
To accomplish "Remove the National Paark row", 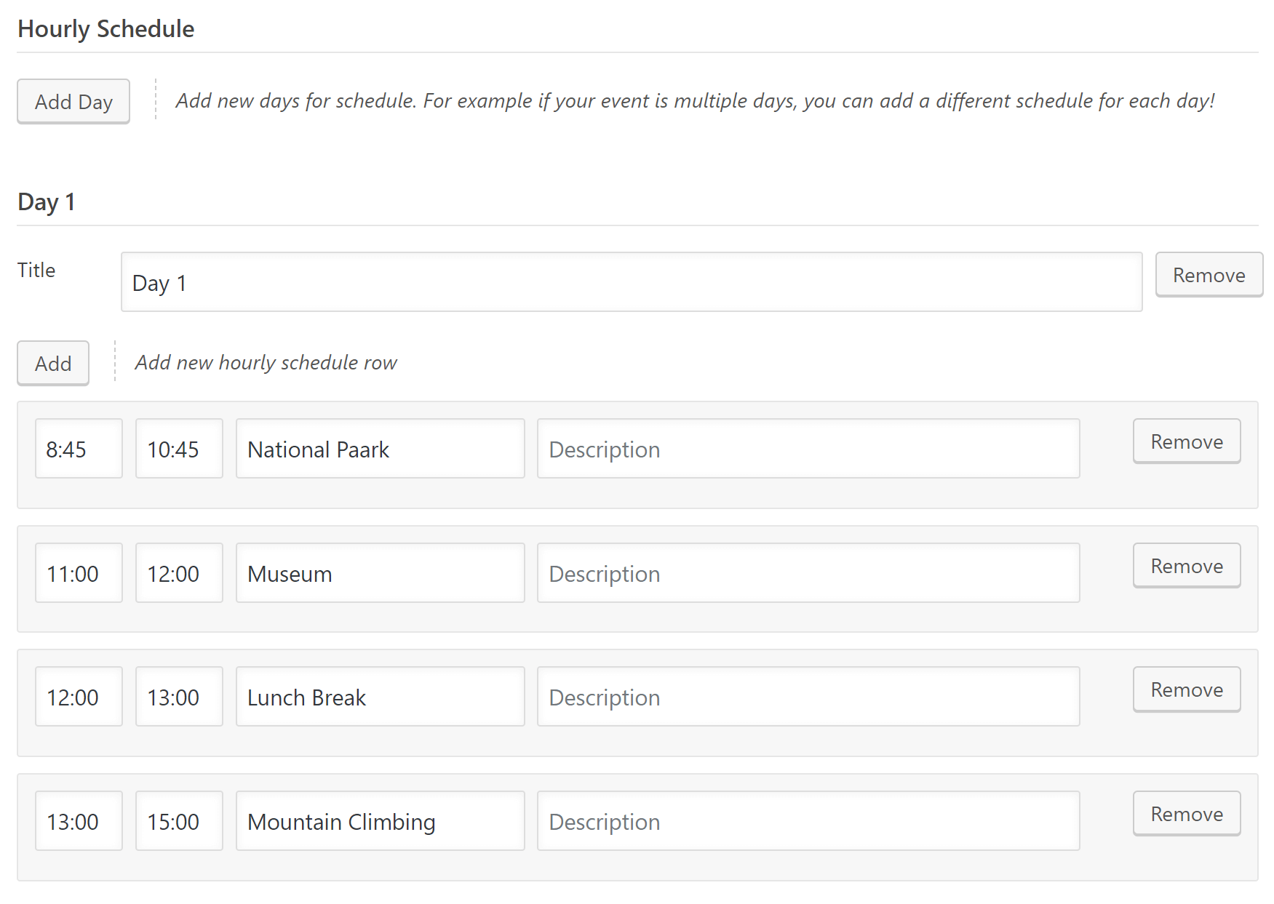I will [1186, 441].
